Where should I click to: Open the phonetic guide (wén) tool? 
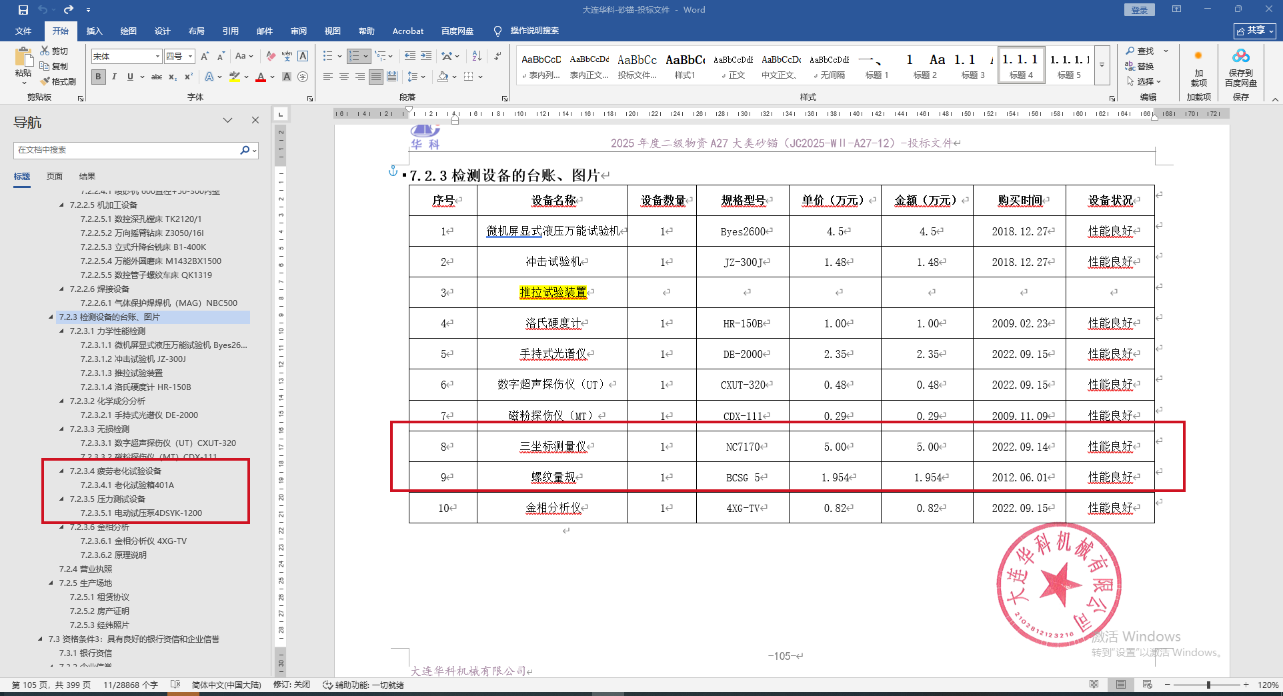pyautogui.click(x=287, y=57)
